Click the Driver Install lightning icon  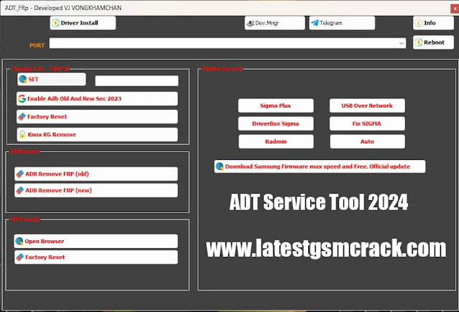55,23
